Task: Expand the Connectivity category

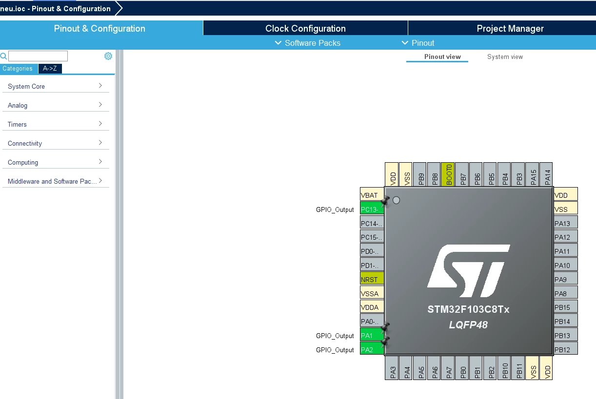Action: pos(55,143)
